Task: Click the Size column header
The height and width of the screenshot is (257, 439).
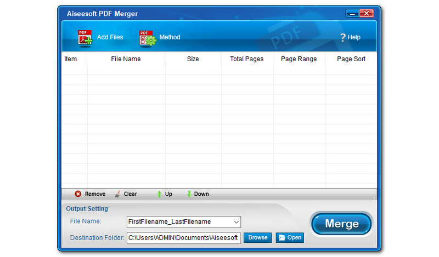Action: pyautogui.click(x=193, y=59)
